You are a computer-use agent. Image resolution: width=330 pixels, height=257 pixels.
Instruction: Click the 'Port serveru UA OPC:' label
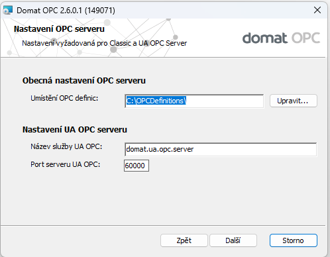click(x=65, y=164)
